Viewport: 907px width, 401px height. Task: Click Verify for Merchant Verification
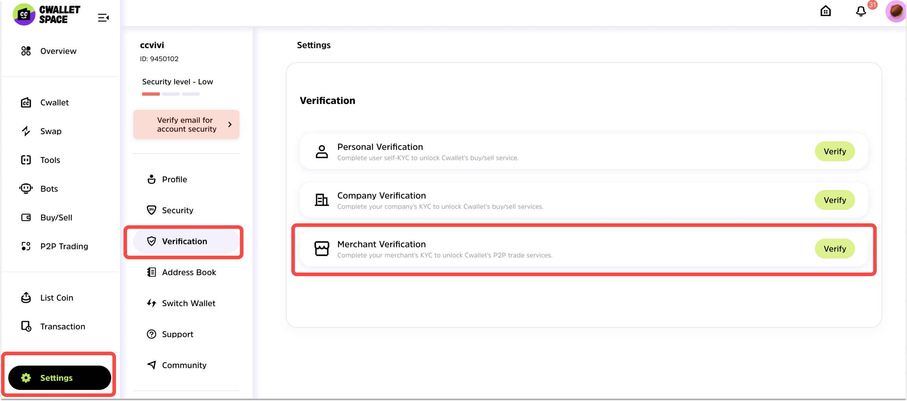click(x=835, y=249)
